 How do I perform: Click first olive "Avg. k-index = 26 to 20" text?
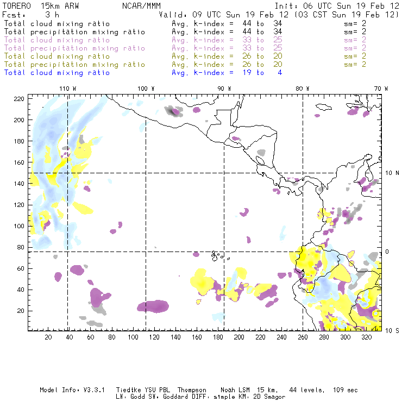tap(227, 56)
